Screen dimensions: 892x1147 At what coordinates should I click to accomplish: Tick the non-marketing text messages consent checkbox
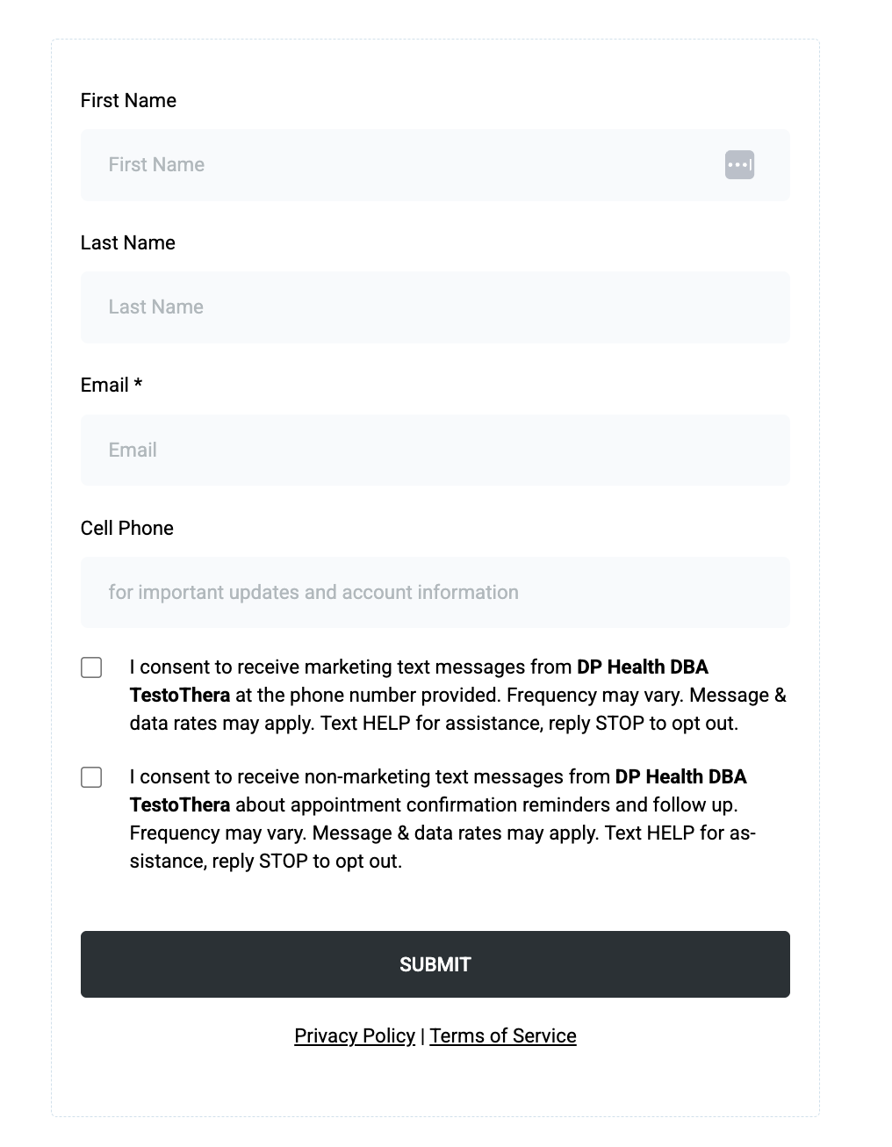point(91,777)
